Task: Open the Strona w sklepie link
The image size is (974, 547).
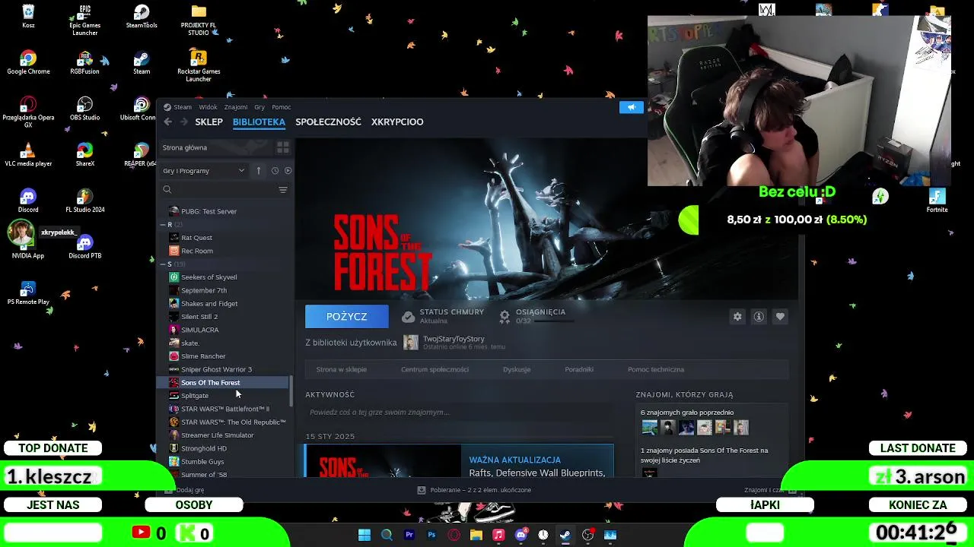Action: click(x=341, y=369)
